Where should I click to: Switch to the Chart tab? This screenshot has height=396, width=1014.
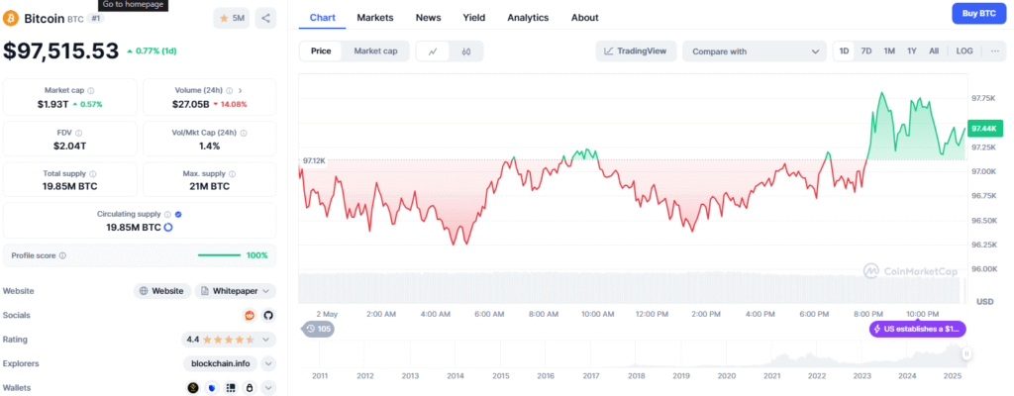(323, 18)
